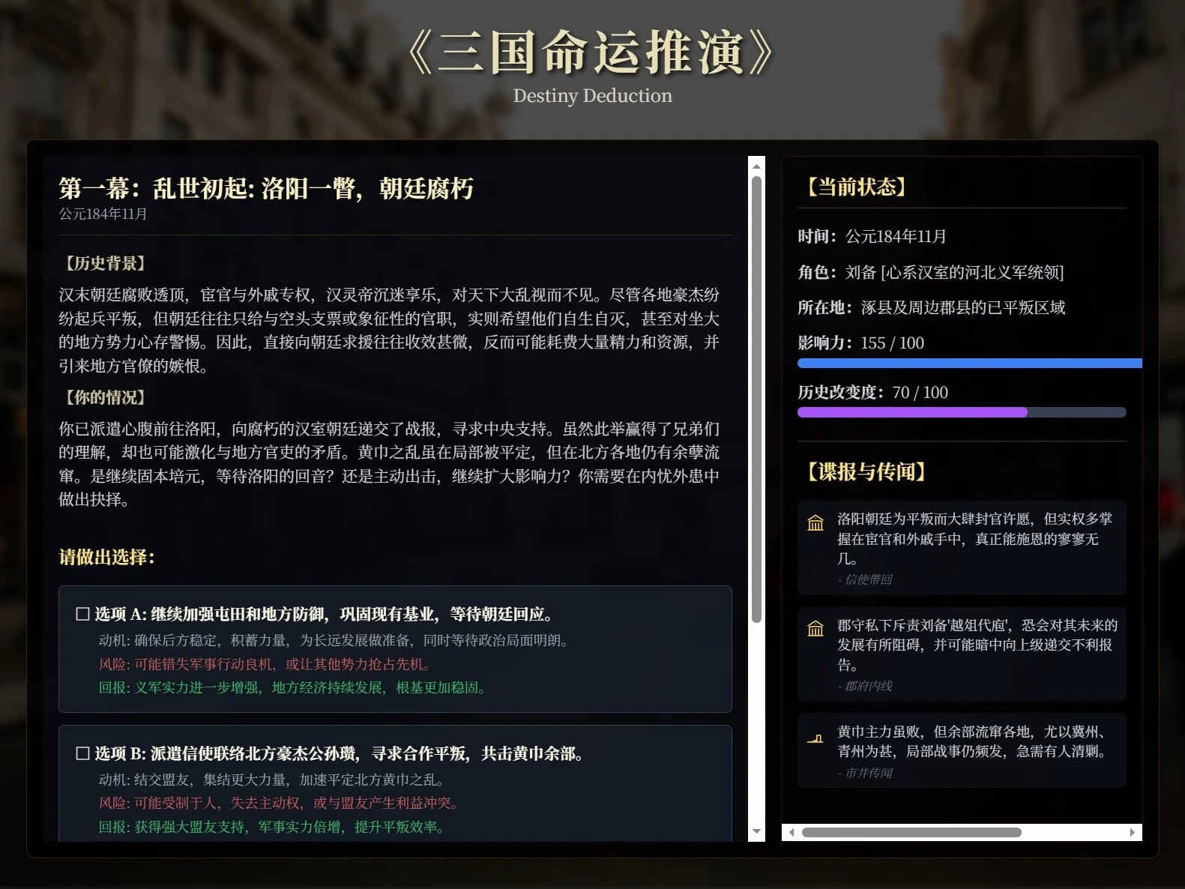Open the rumor card sourced 郡府内线

tap(962, 654)
